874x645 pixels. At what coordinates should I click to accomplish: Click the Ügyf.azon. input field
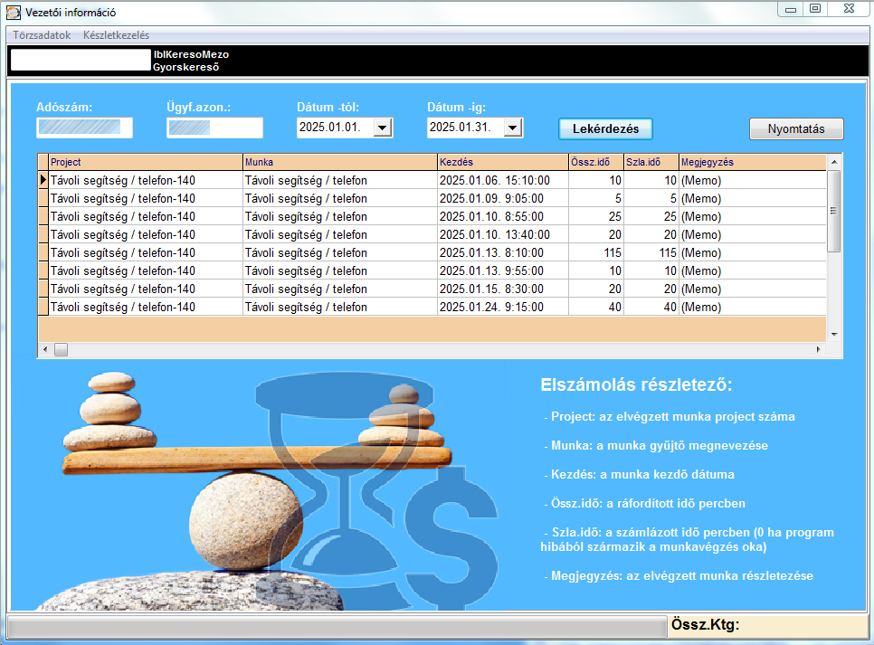click(214, 128)
